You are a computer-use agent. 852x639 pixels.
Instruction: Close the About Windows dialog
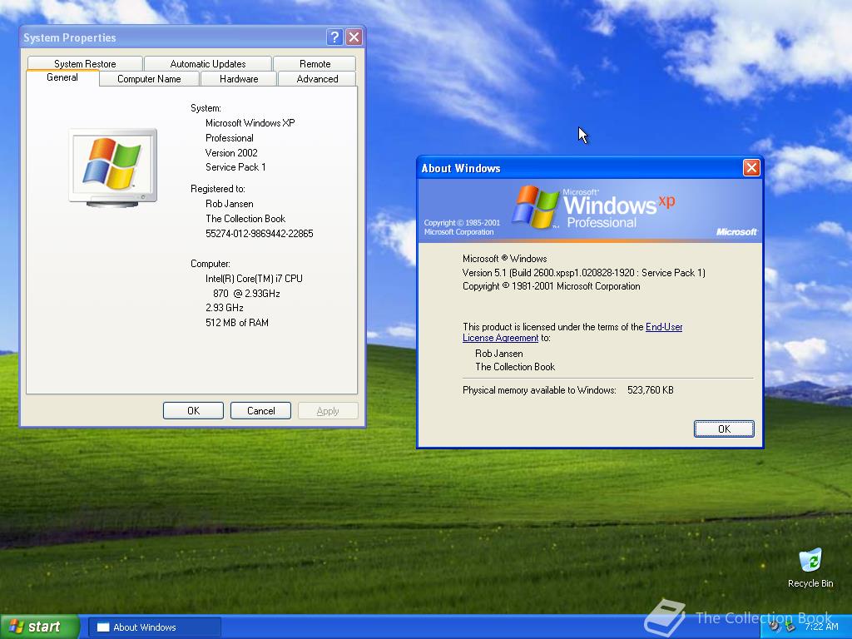click(751, 168)
